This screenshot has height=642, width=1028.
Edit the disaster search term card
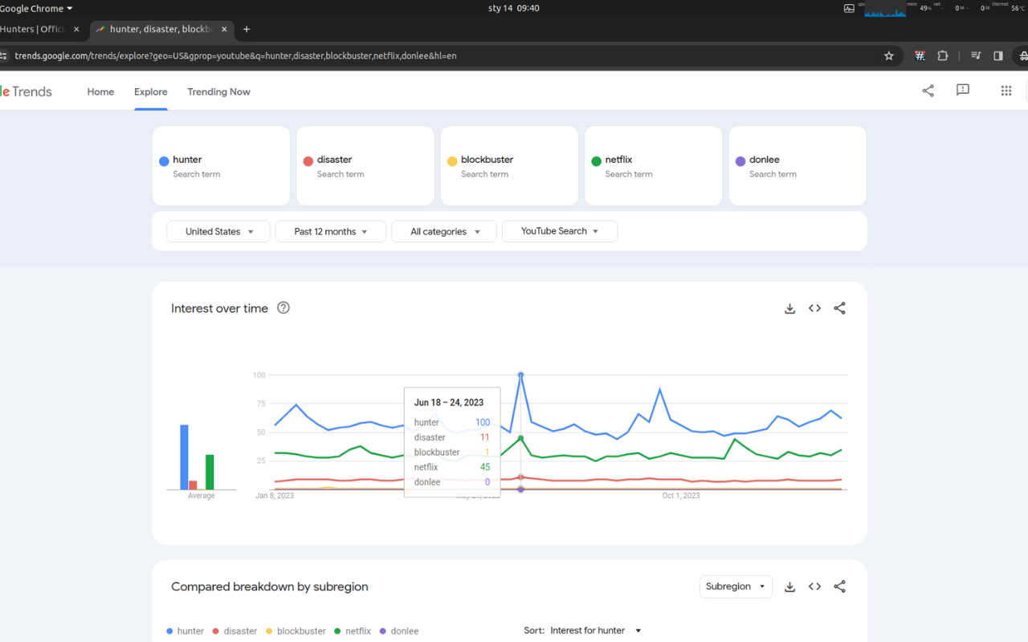[x=365, y=165]
